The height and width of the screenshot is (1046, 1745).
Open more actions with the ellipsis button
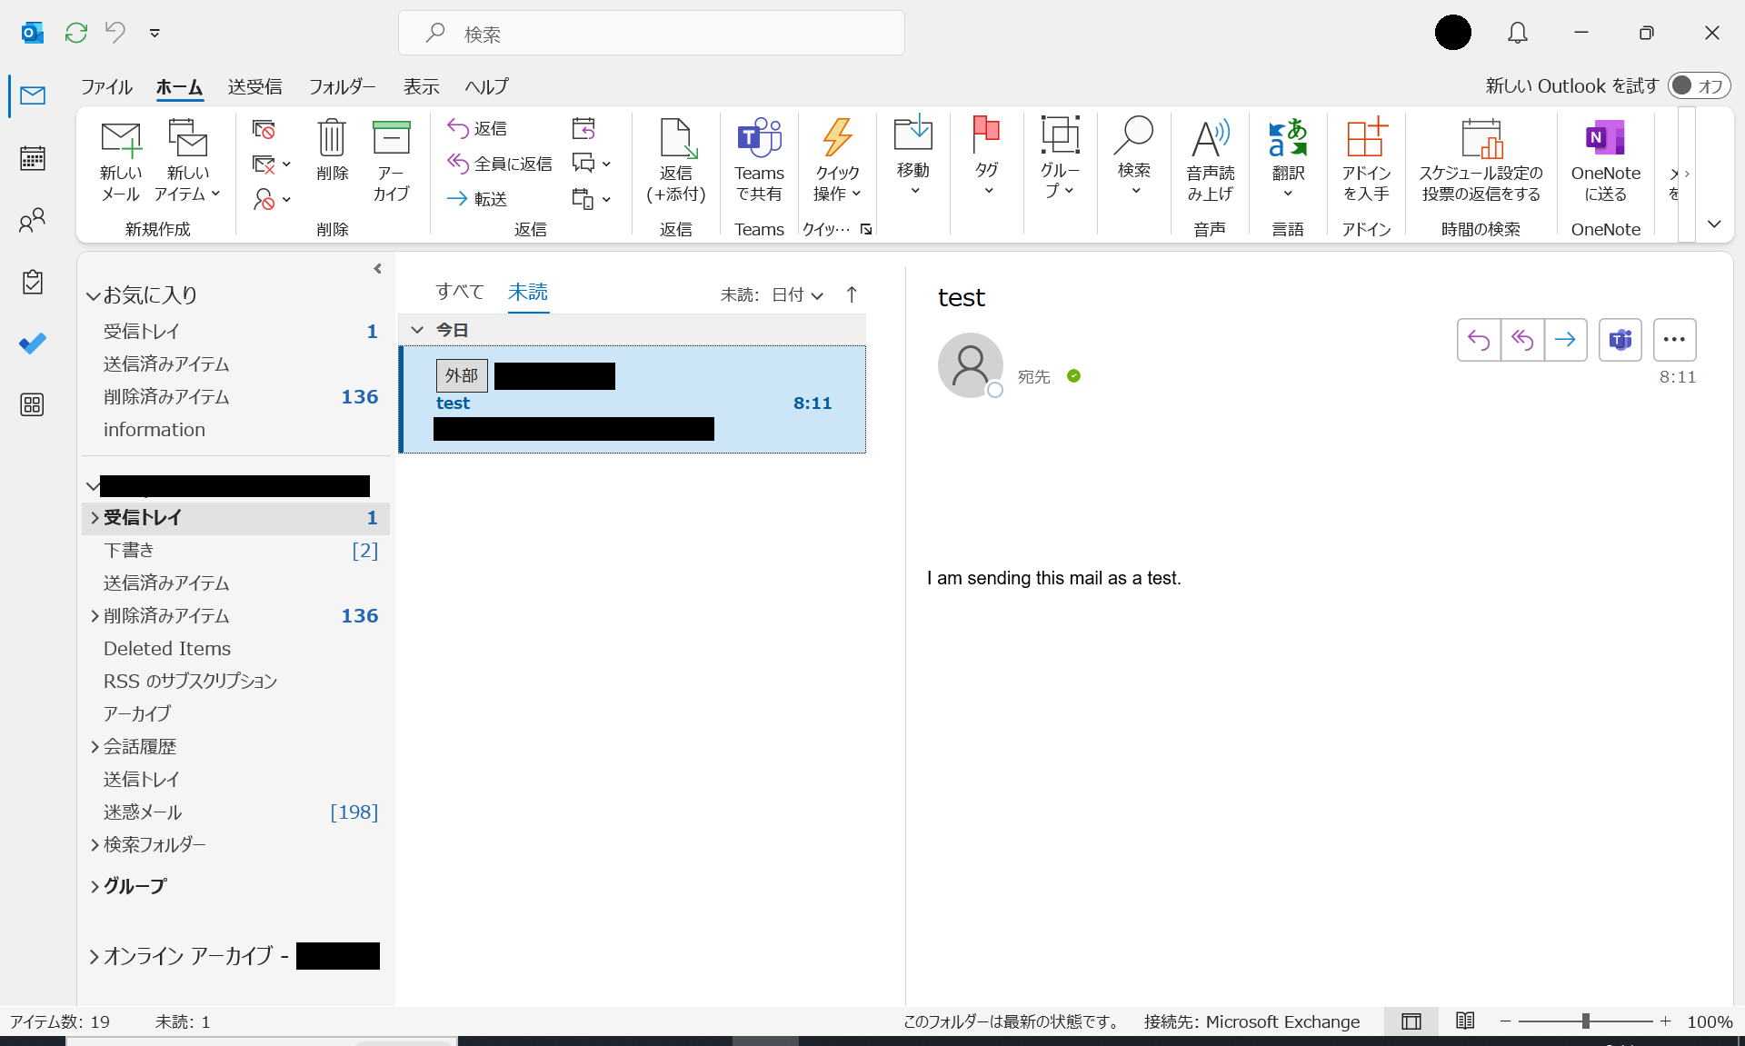pyautogui.click(x=1675, y=339)
